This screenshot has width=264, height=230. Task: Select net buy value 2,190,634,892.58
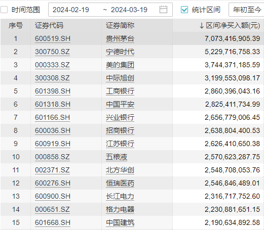232,222
